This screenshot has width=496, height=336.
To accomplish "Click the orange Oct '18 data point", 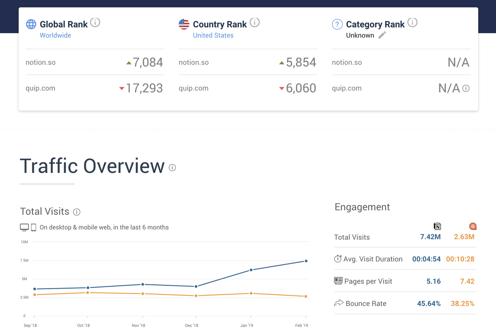I will (x=88, y=293).
